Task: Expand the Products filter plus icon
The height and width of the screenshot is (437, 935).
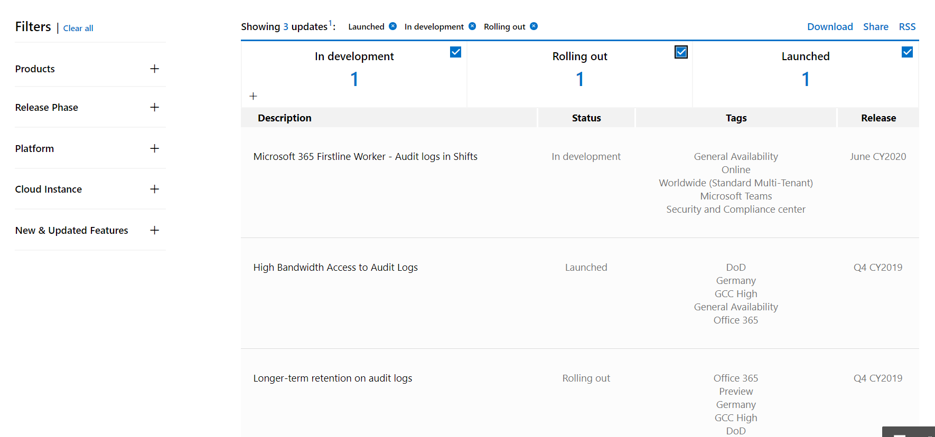Action: [154, 69]
